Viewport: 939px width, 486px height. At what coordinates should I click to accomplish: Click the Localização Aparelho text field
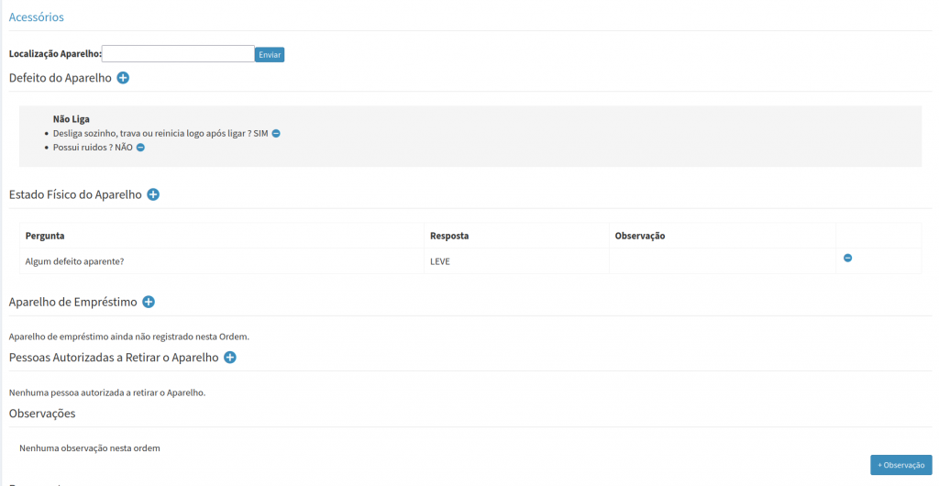[x=178, y=54]
